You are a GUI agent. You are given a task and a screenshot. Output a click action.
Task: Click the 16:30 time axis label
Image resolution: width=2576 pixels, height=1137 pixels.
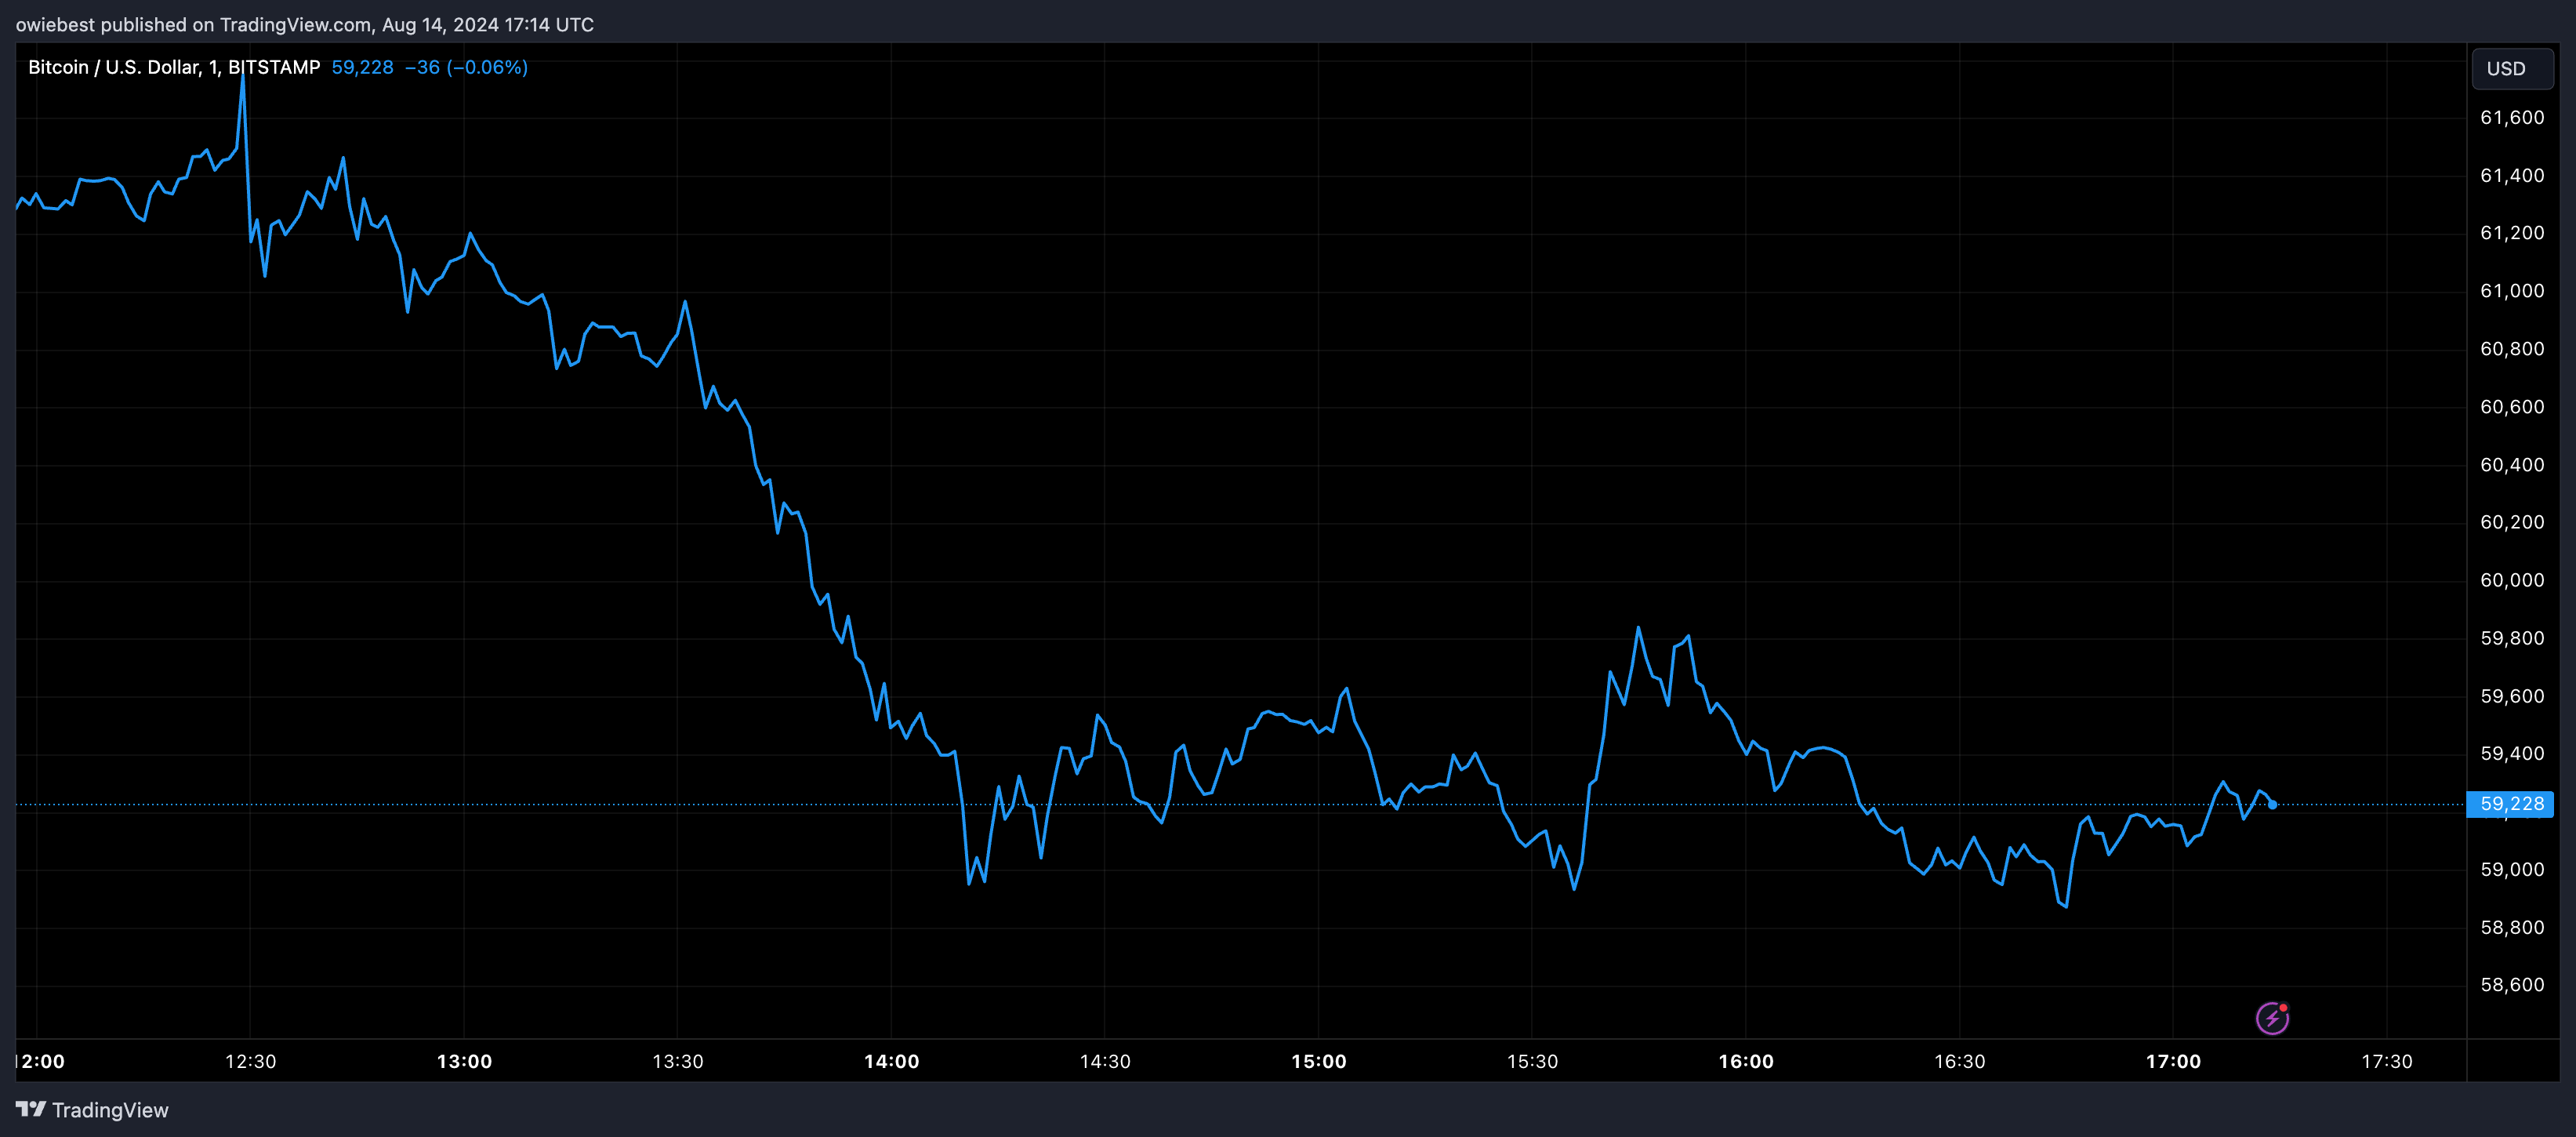click(1959, 1061)
